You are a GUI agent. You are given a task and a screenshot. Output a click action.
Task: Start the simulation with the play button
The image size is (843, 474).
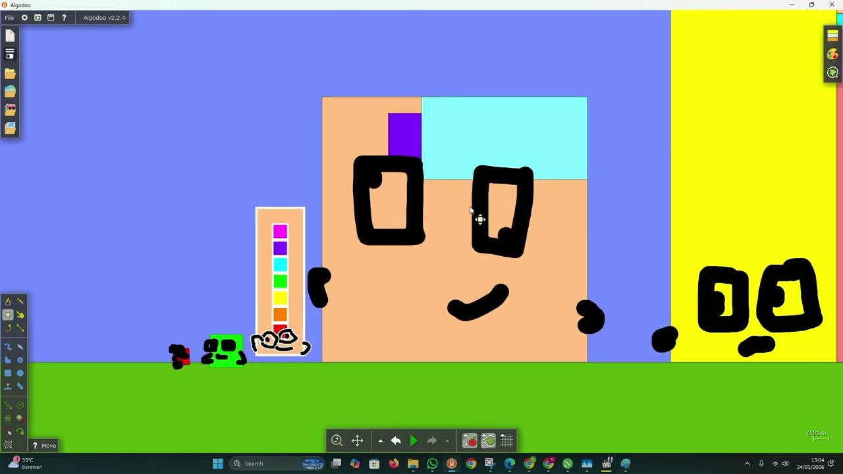pyautogui.click(x=414, y=440)
